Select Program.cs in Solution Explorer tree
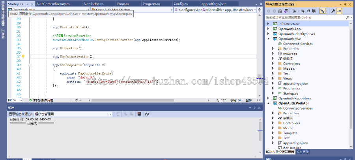The image size is (355, 160). (291, 88)
